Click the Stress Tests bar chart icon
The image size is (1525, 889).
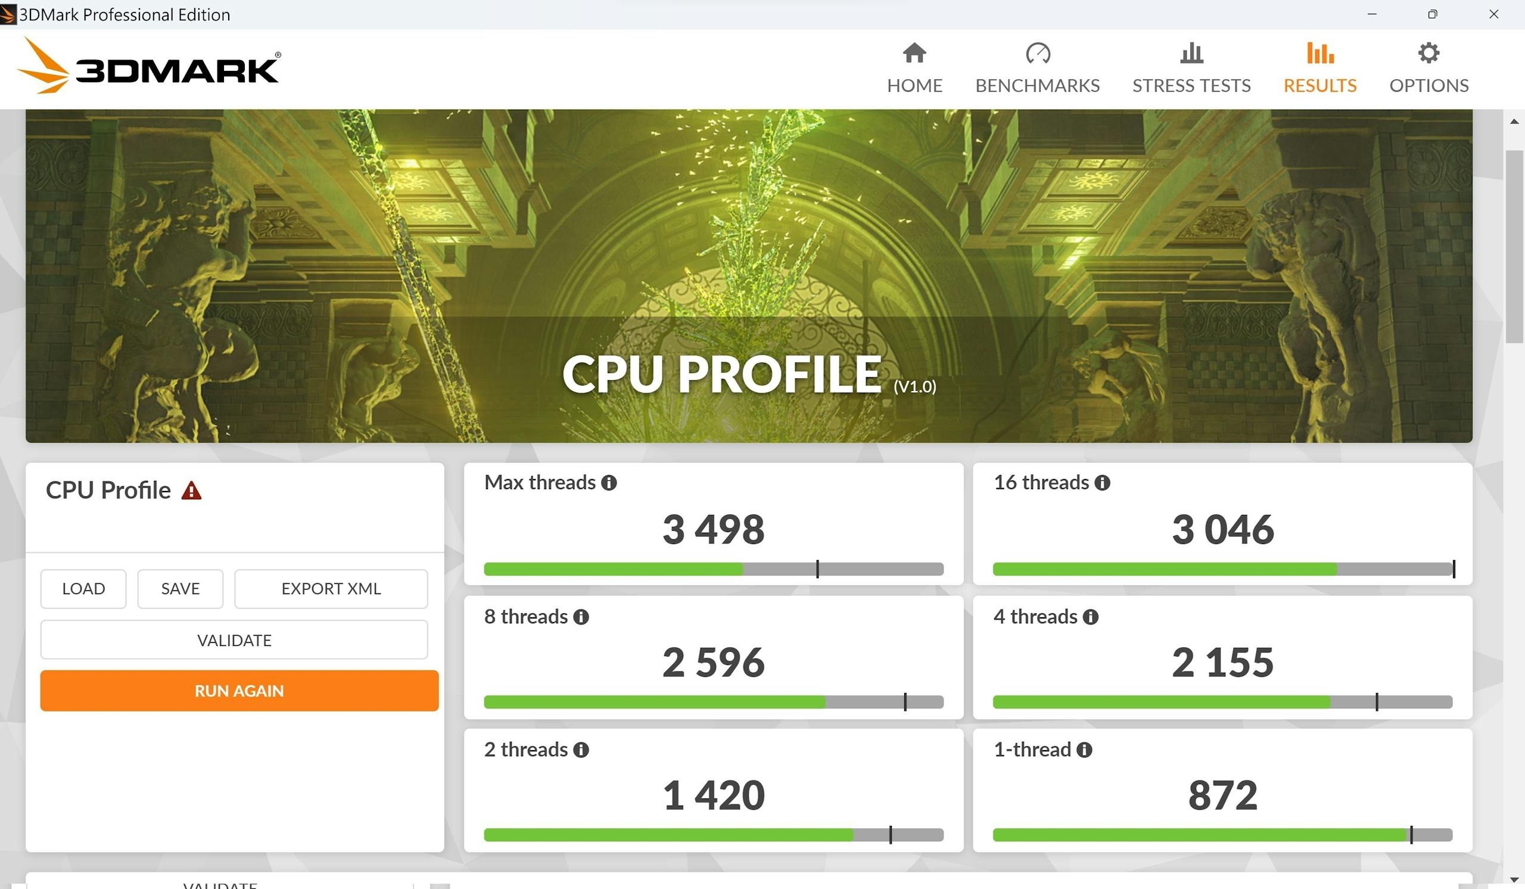(1191, 53)
